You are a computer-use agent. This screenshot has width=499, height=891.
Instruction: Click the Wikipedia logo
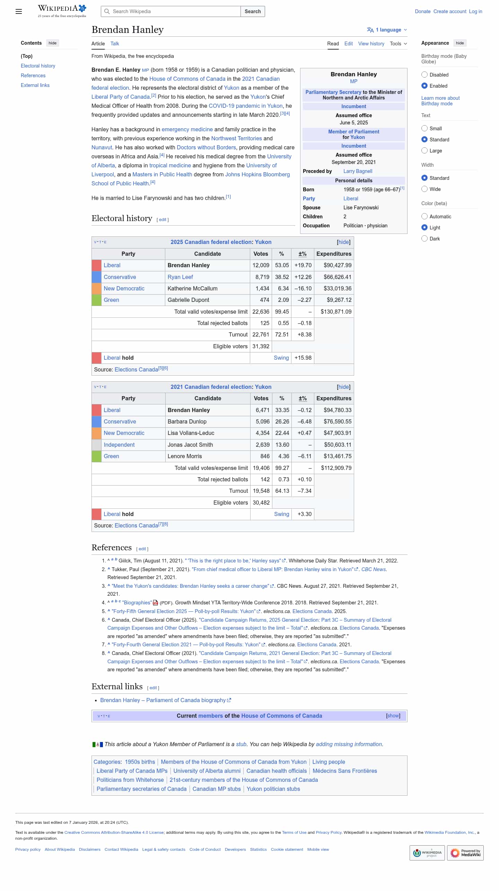tap(62, 11)
